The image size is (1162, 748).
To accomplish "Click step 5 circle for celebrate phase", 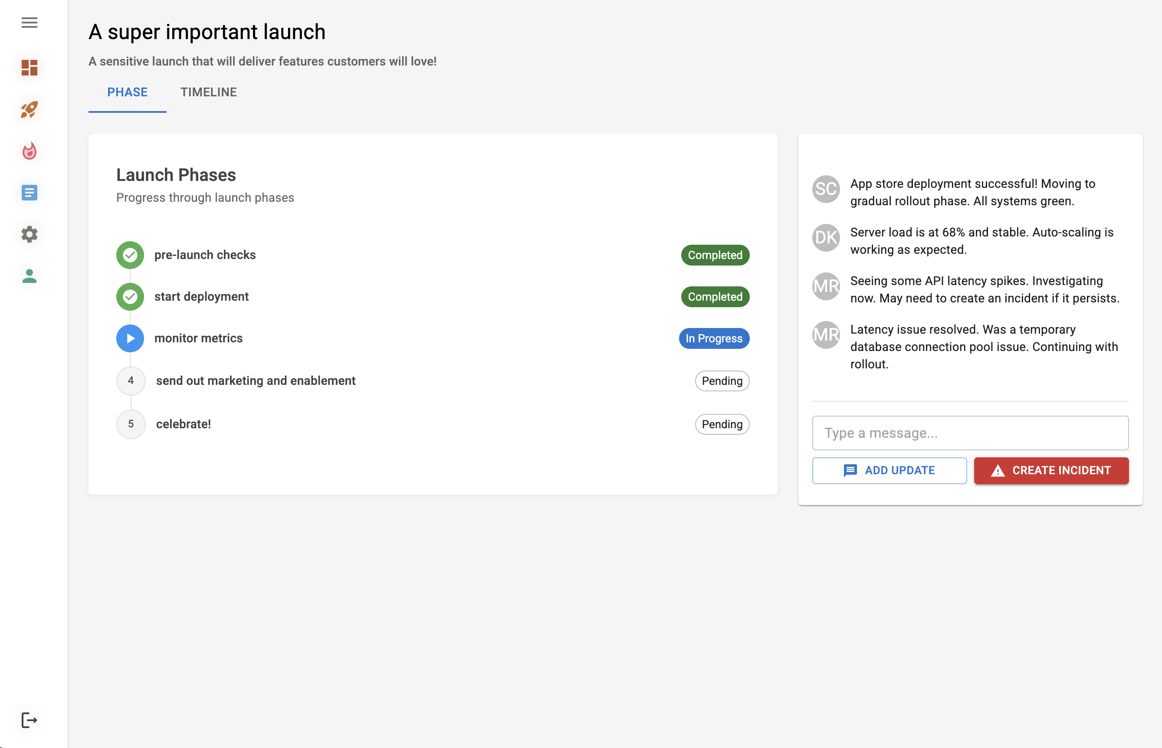I will 131,424.
